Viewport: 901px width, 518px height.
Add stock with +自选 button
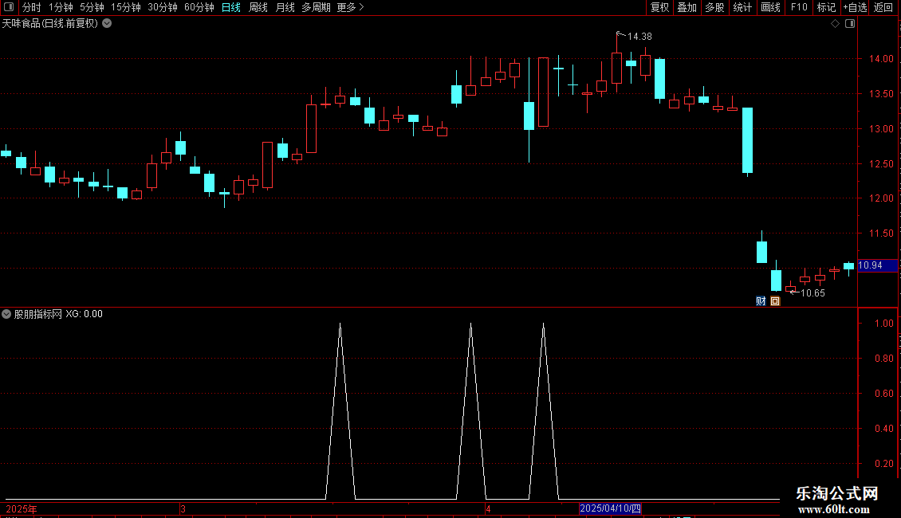click(855, 7)
